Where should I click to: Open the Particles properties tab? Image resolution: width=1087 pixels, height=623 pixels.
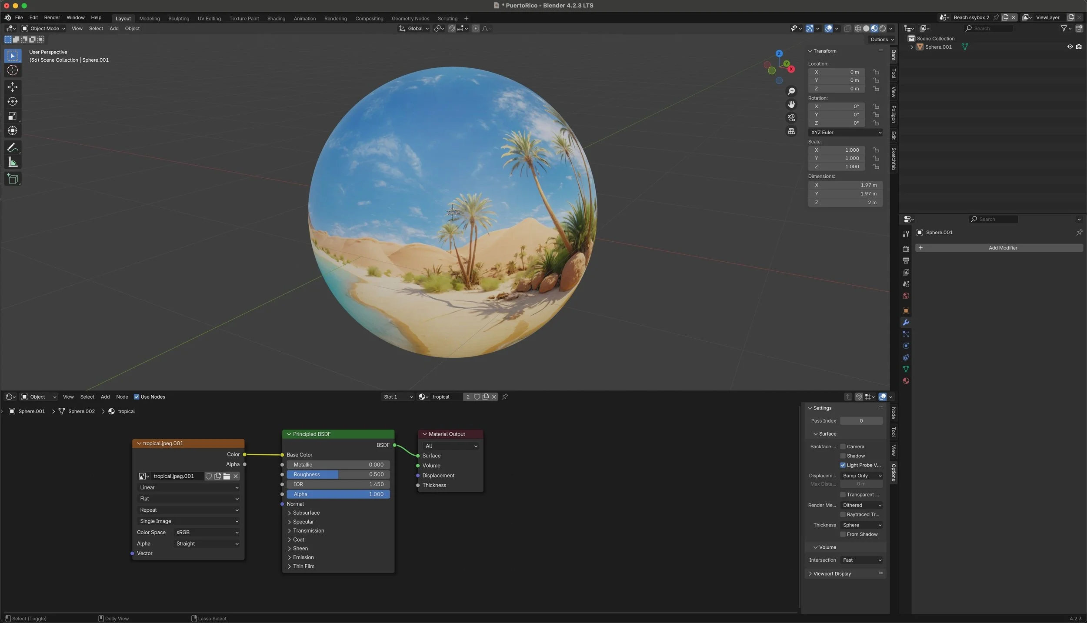[906, 334]
